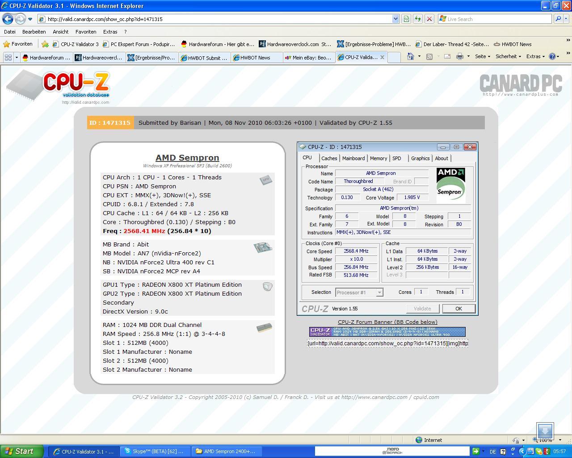Open the Processor #1 selection dropdown

(359, 293)
